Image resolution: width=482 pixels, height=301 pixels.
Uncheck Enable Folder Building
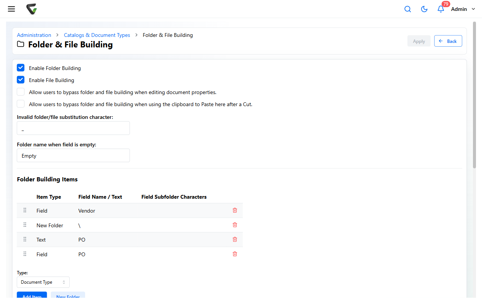click(21, 68)
